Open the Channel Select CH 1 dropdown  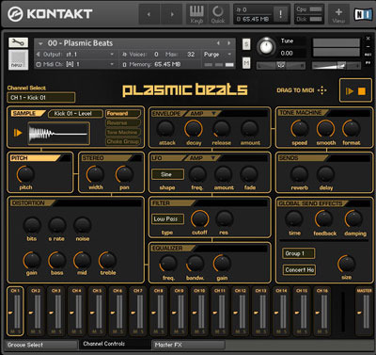tap(41, 98)
